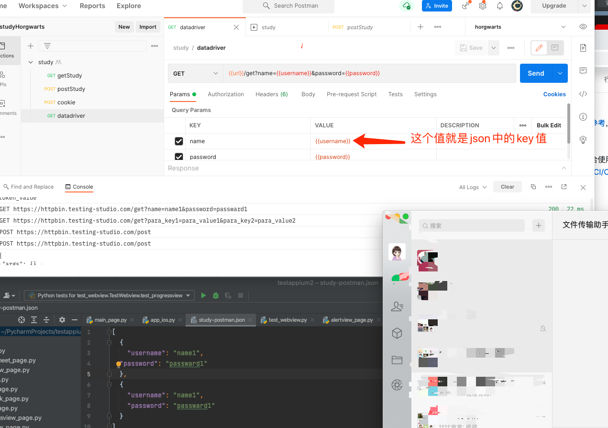The image size is (608, 428).
Task: Debug the PyCharm test configuration
Action: (x=216, y=295)
